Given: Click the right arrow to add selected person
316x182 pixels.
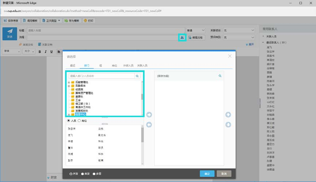Looking at the screenshot, I should (x=149, y=115).
